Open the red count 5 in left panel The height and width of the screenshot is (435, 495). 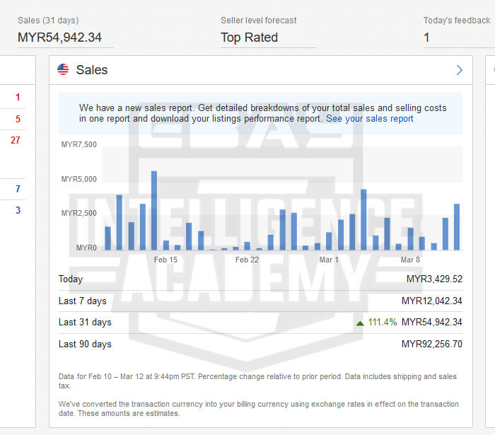point(18,119)
